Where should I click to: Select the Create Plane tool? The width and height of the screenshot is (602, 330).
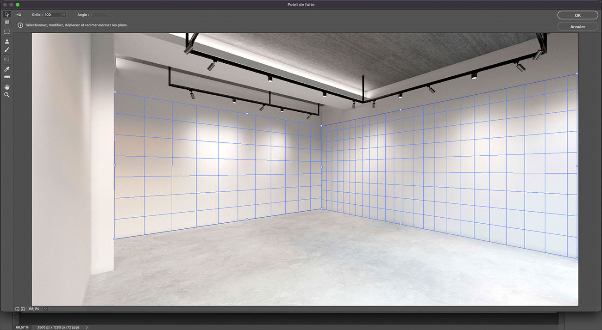(x=6, y=22)
